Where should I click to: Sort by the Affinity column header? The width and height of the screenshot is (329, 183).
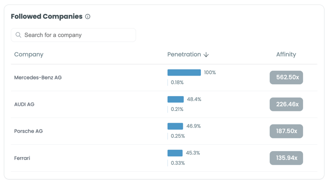point(286,54)
